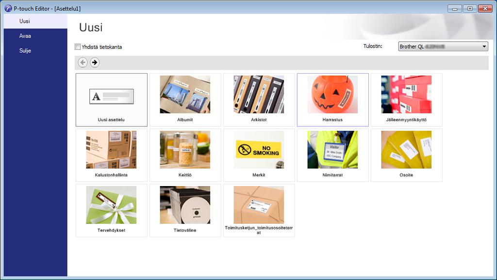This screenshot has height=280, width=497.
Task: Maximize the P-touch Editor window
Action: pyautogui.click(x=470, y=9)
